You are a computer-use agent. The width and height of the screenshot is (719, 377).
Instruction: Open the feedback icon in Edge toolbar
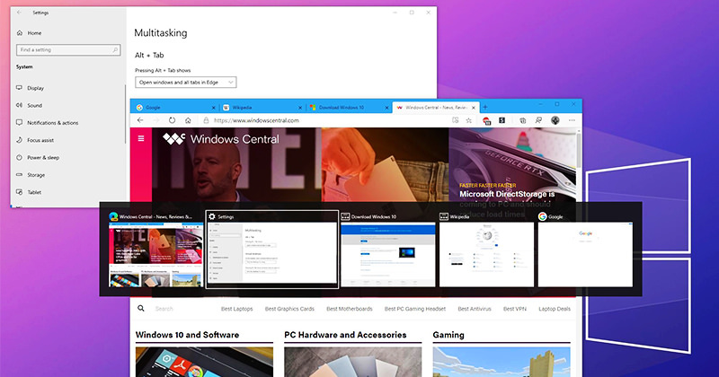point(538,120)
